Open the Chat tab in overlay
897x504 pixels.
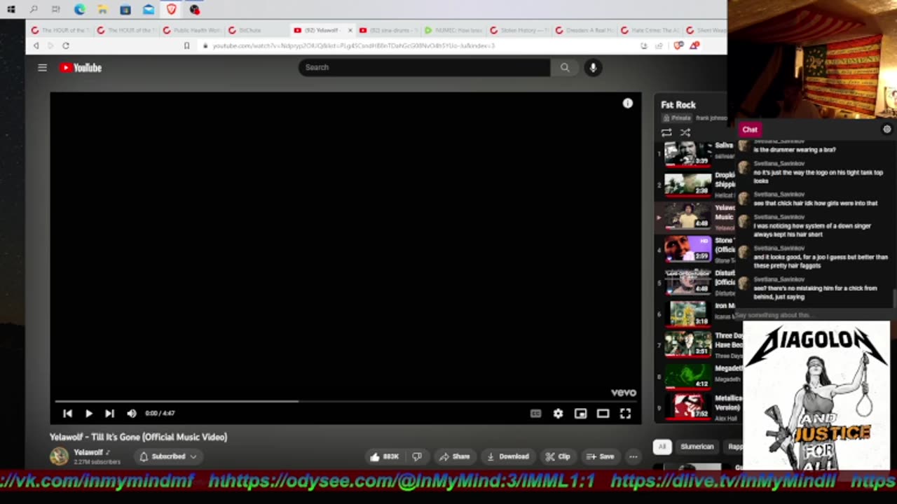pos(750,129)
